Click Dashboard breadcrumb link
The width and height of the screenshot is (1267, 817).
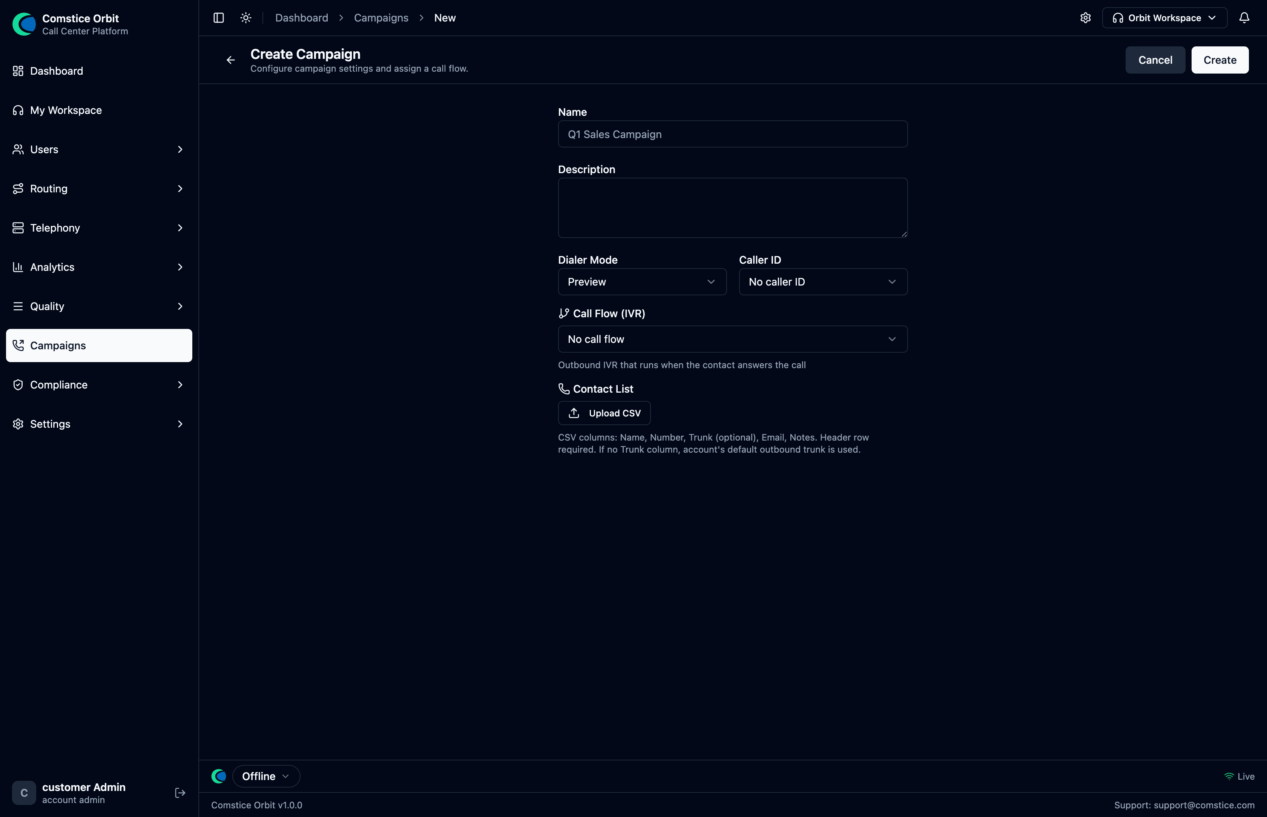(x=302, y=18)
